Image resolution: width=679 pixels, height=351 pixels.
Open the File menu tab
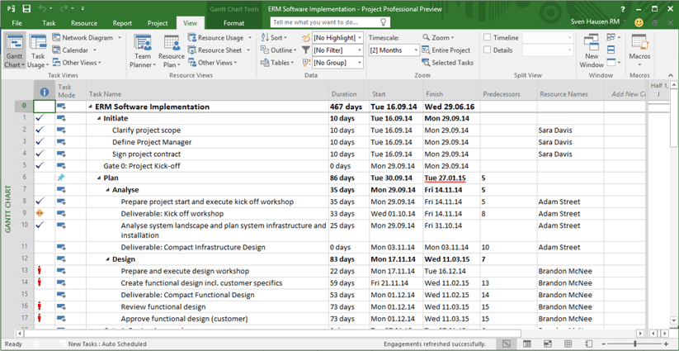(17, 23)
